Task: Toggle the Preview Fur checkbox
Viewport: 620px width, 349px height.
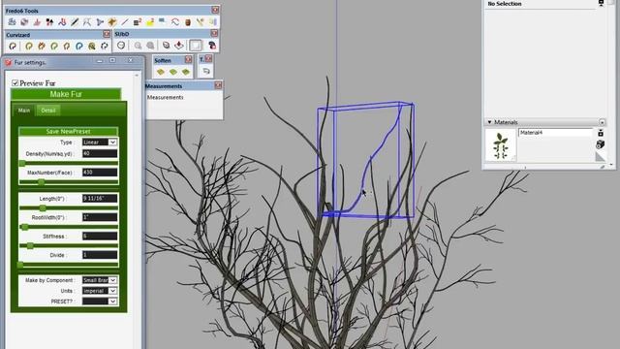Action: 15,82
